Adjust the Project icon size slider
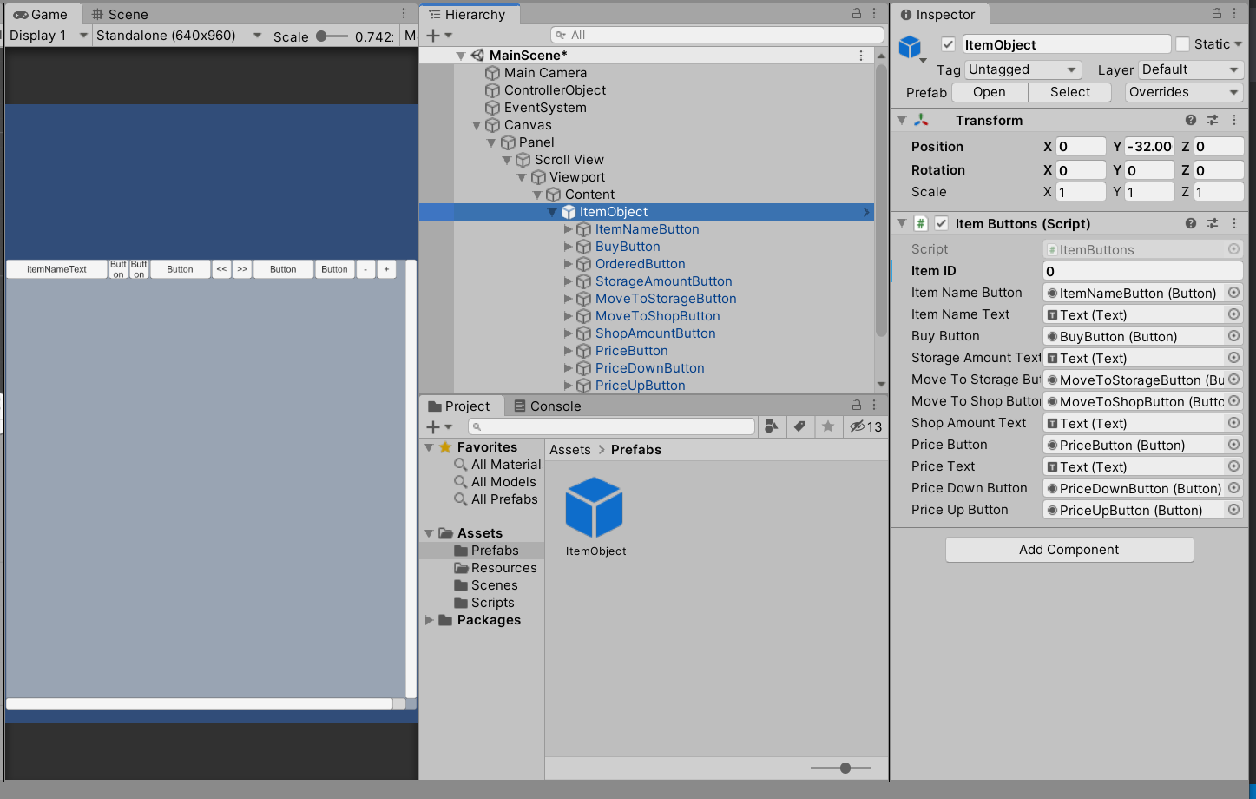The image size is (1256, 799). point(841,768)
